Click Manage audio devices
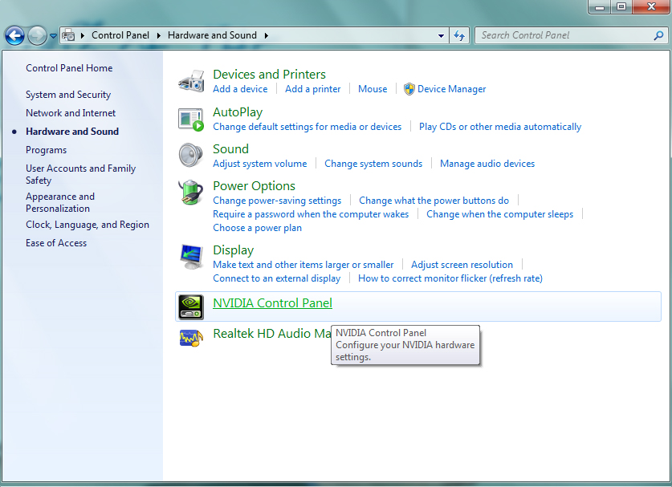672x487 pixels. [x=487, y=164]
